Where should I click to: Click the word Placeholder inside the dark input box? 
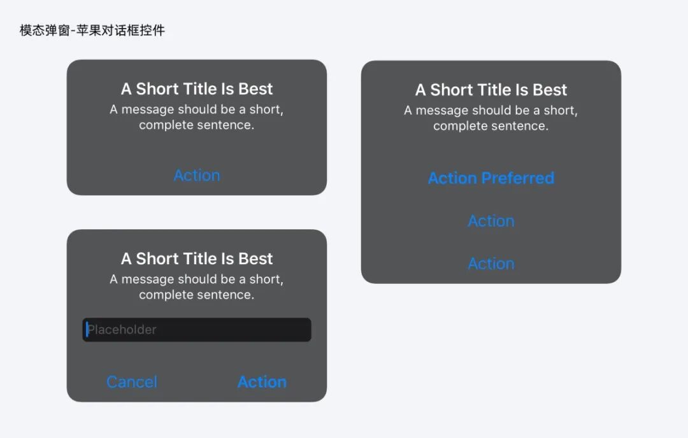(x=122, y=330)
